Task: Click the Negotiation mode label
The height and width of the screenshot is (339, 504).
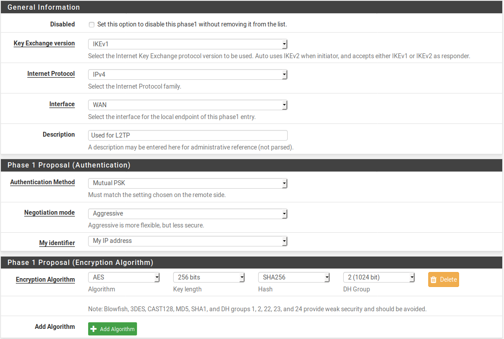Action: [x=49, y=212]
